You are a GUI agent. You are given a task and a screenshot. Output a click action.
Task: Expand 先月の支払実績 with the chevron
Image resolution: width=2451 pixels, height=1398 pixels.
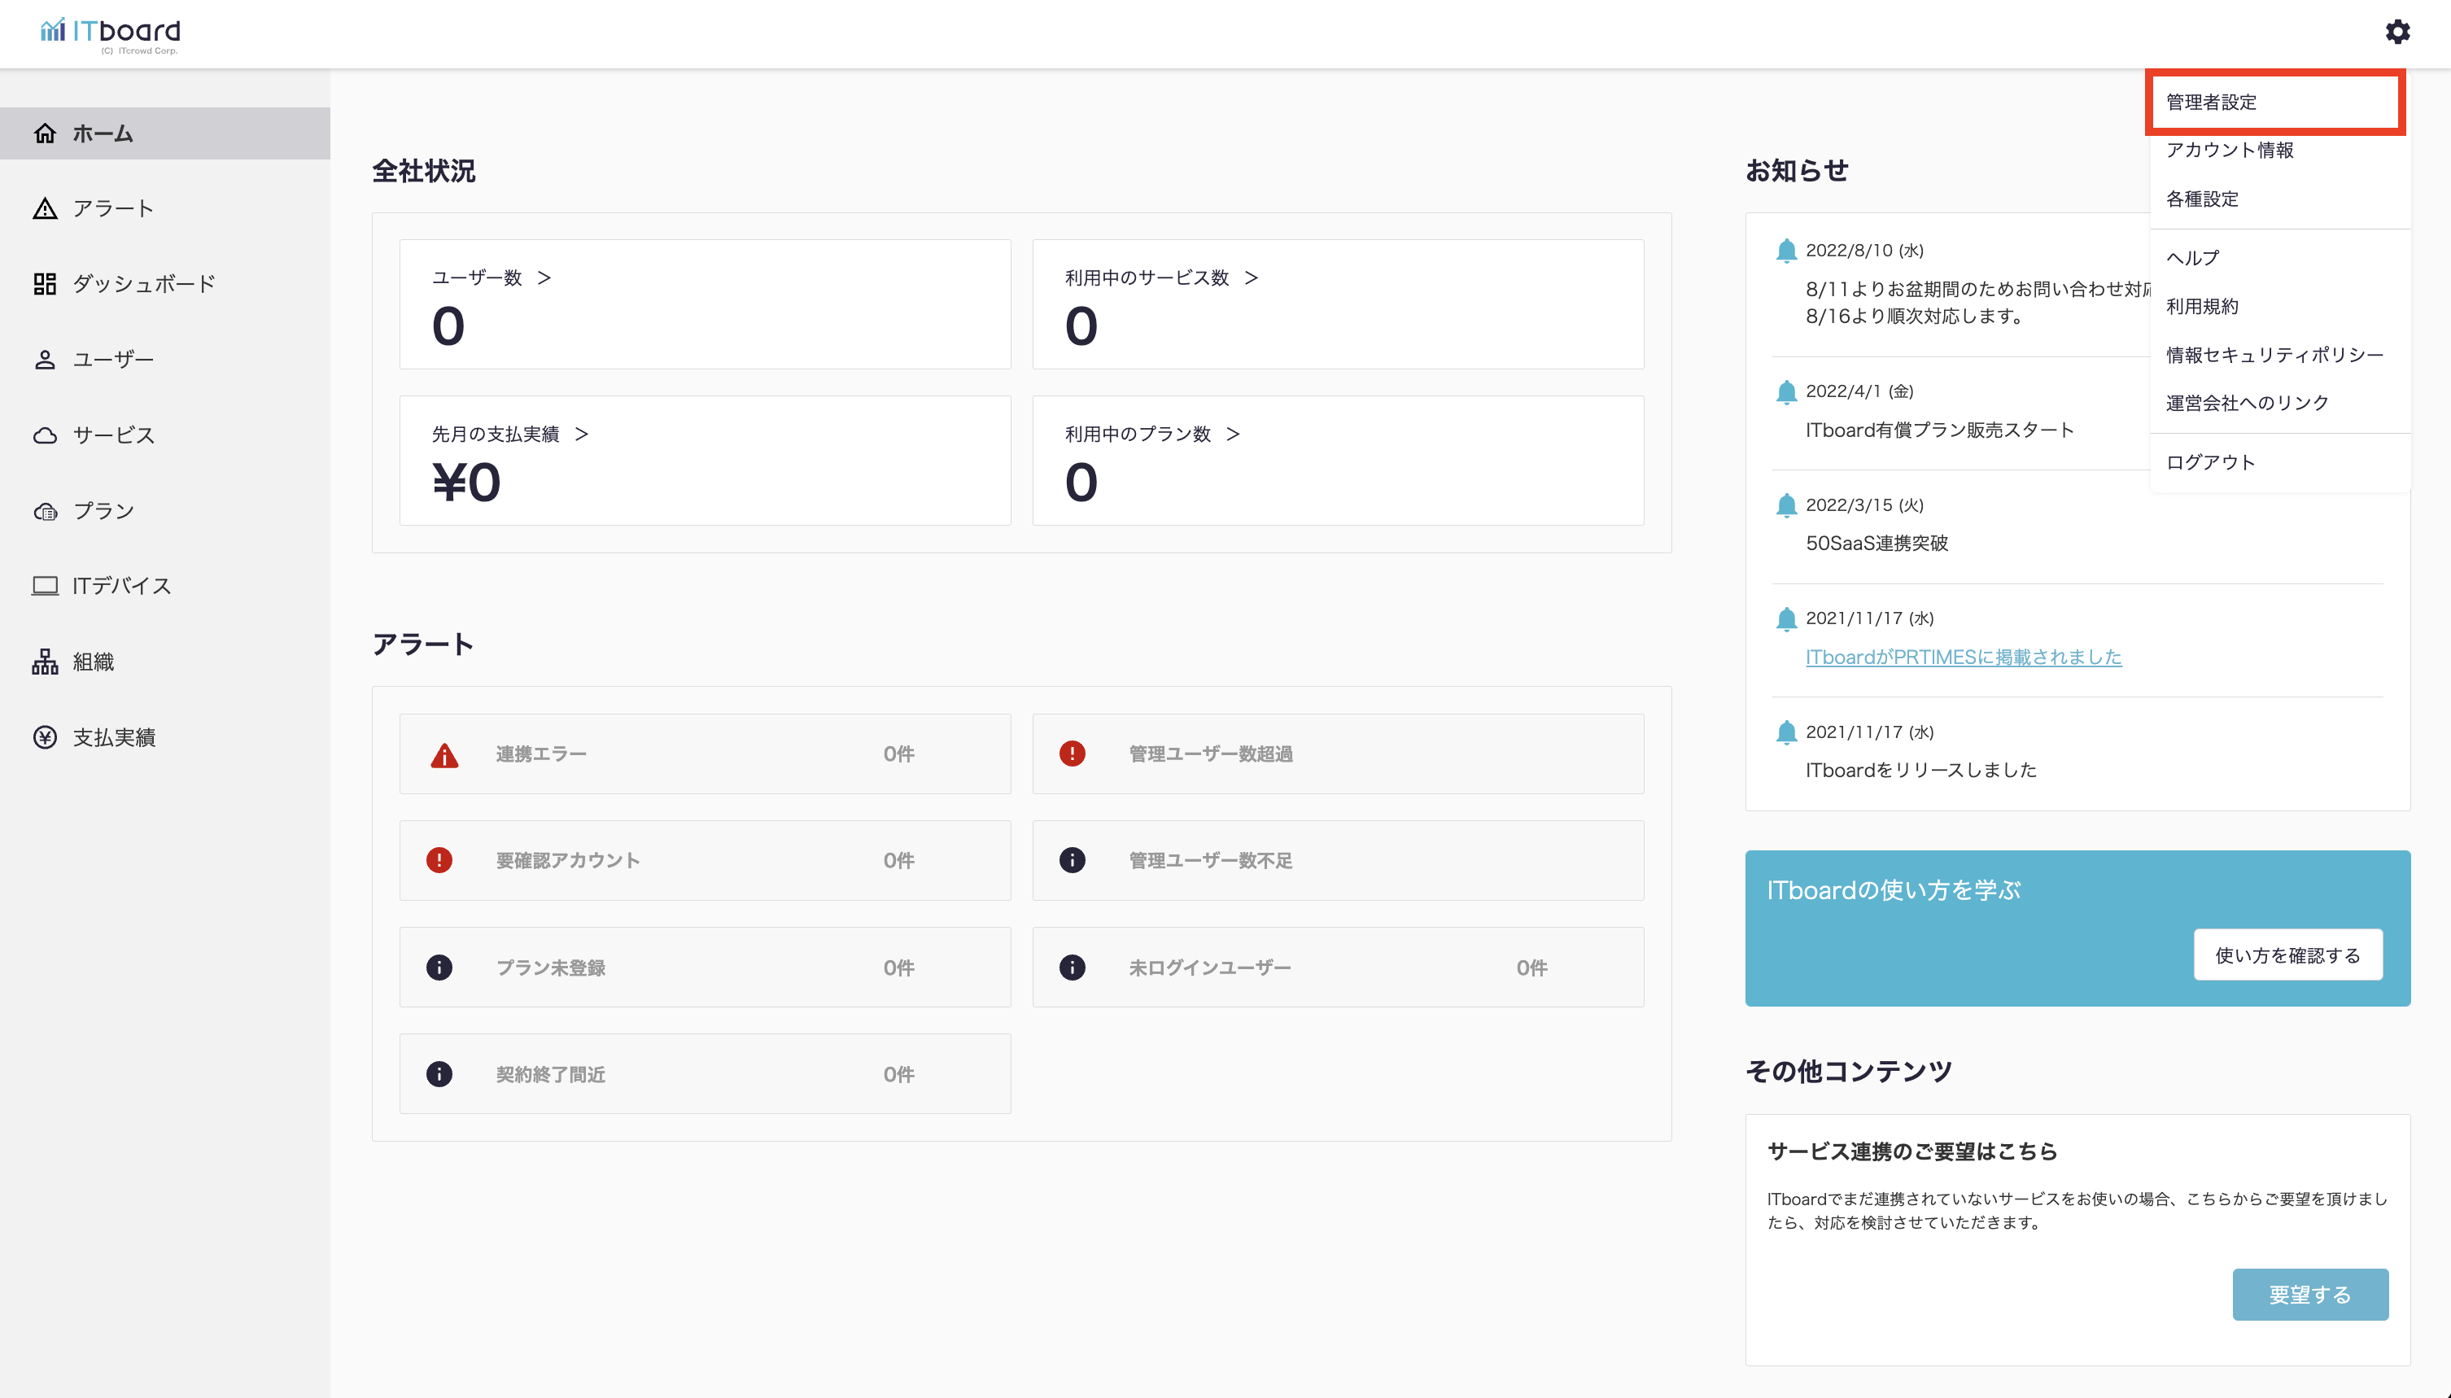pyautogui.click(x=582, y=434)
